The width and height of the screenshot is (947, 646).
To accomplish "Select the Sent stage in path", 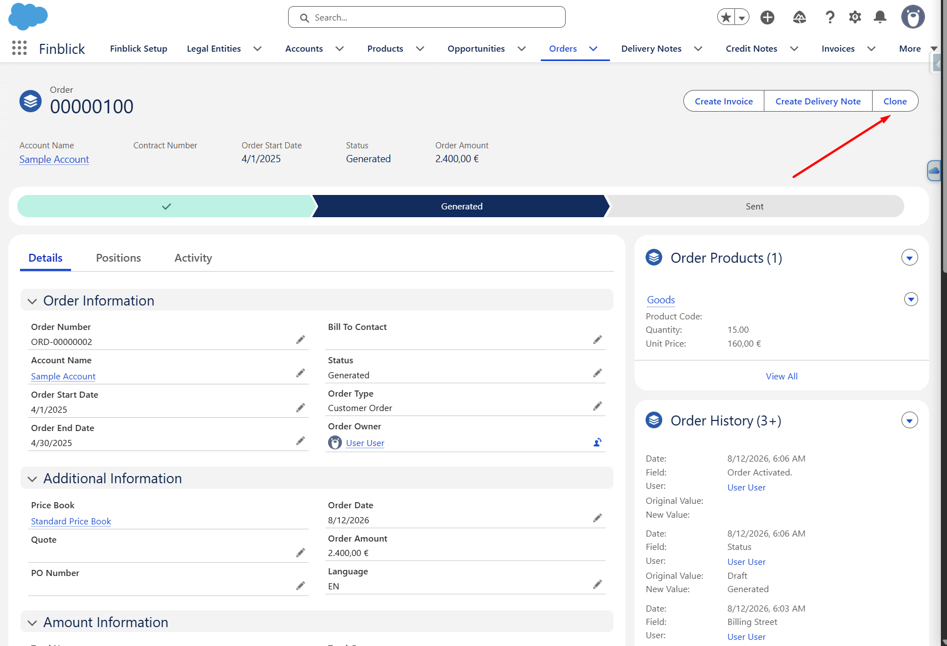I will tap(755, 206).
